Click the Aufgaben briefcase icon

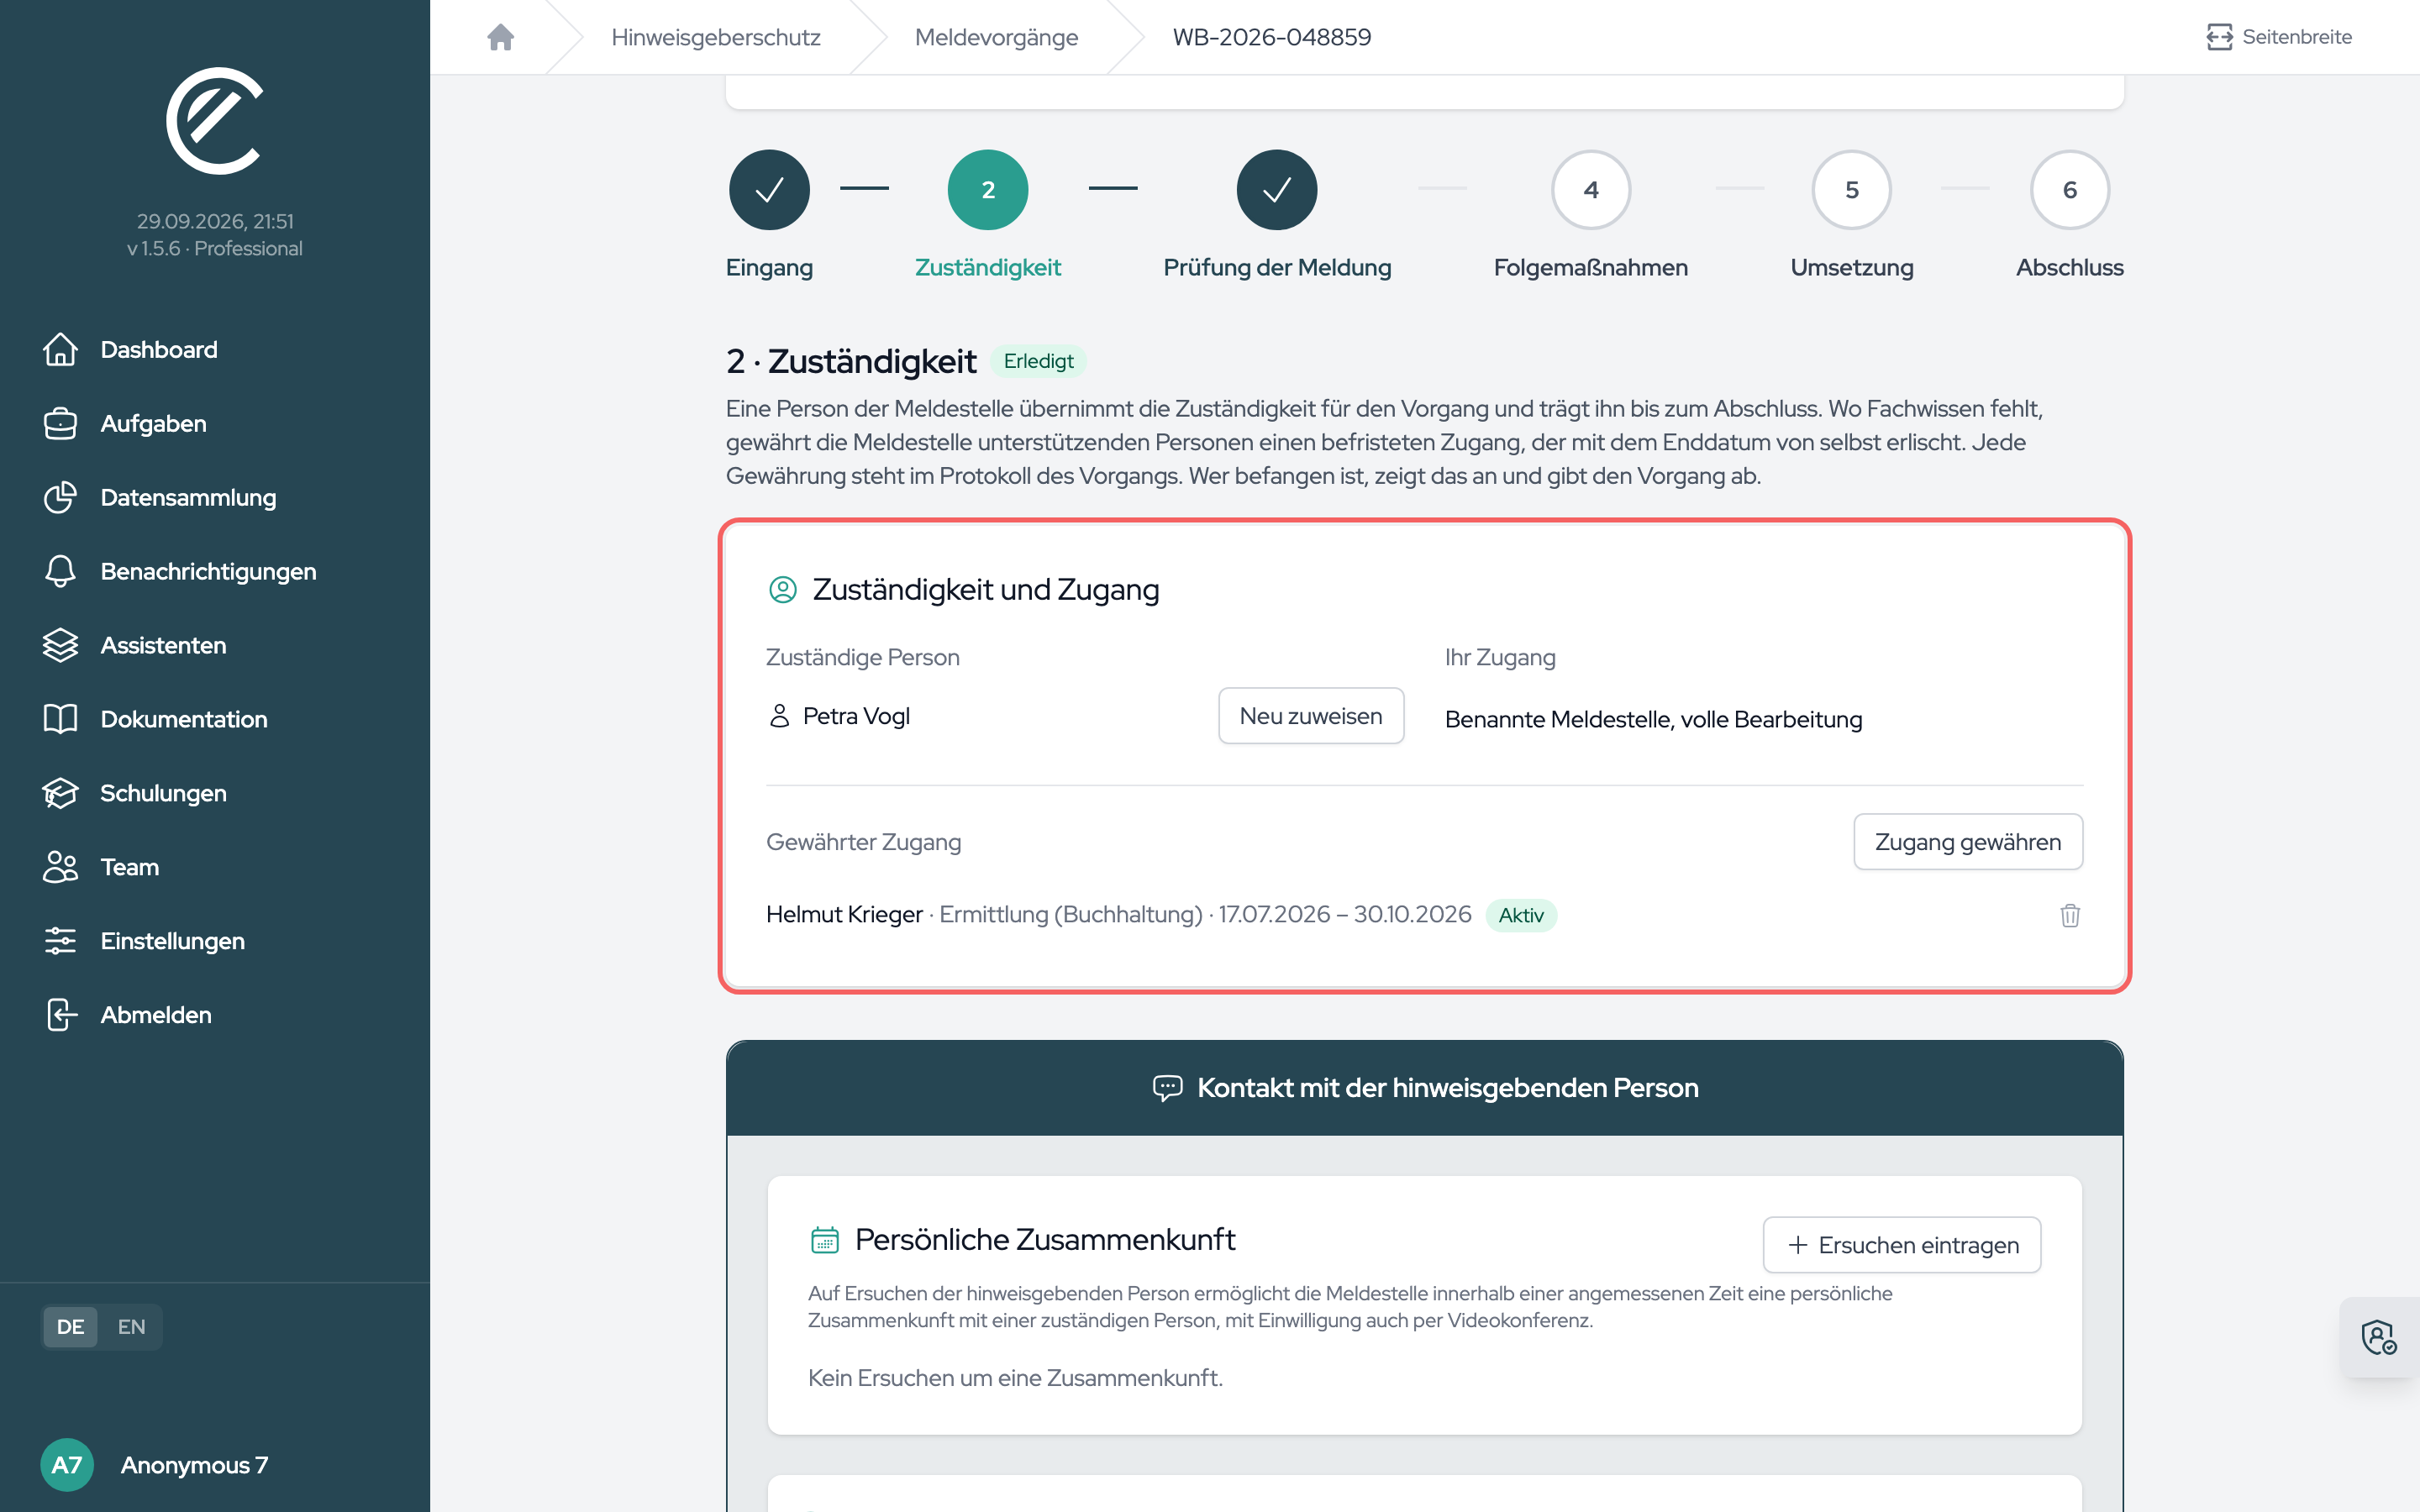tap(60, 424)
